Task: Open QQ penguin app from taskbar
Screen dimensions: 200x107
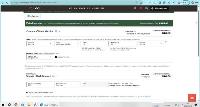Action: pos(35,105)
